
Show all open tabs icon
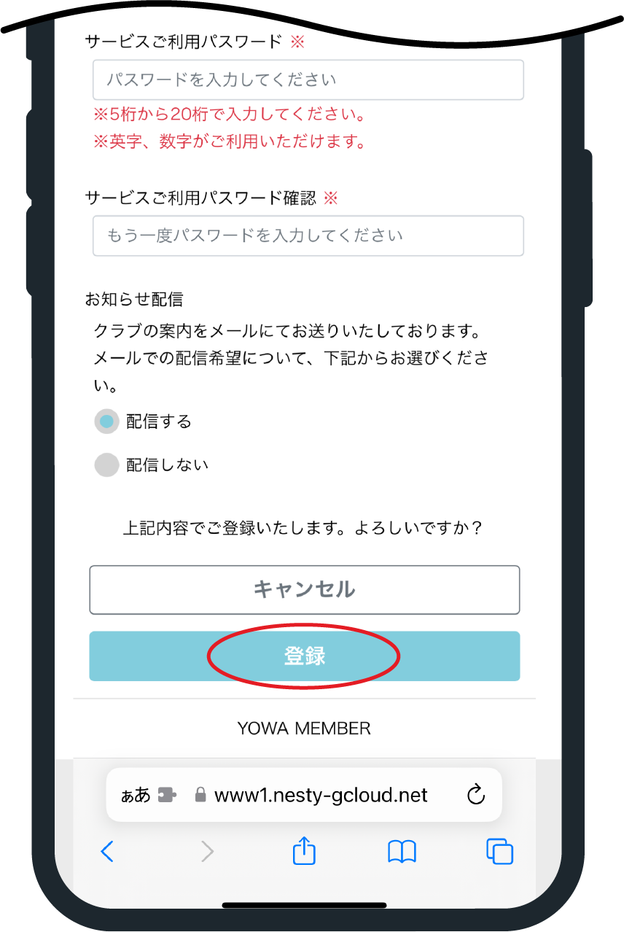[499, 851]
